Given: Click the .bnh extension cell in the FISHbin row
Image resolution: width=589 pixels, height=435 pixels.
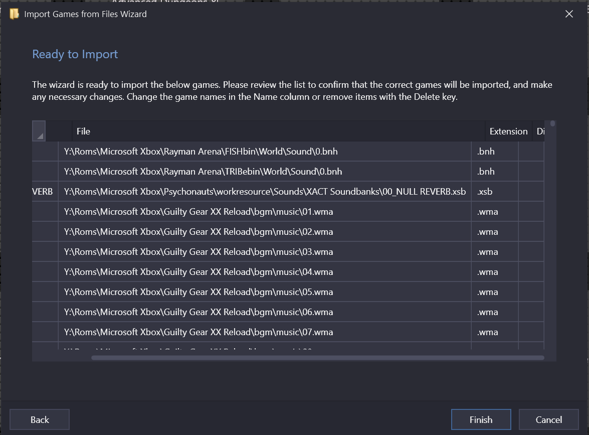Looking at the screenshot, I should 495,152.
